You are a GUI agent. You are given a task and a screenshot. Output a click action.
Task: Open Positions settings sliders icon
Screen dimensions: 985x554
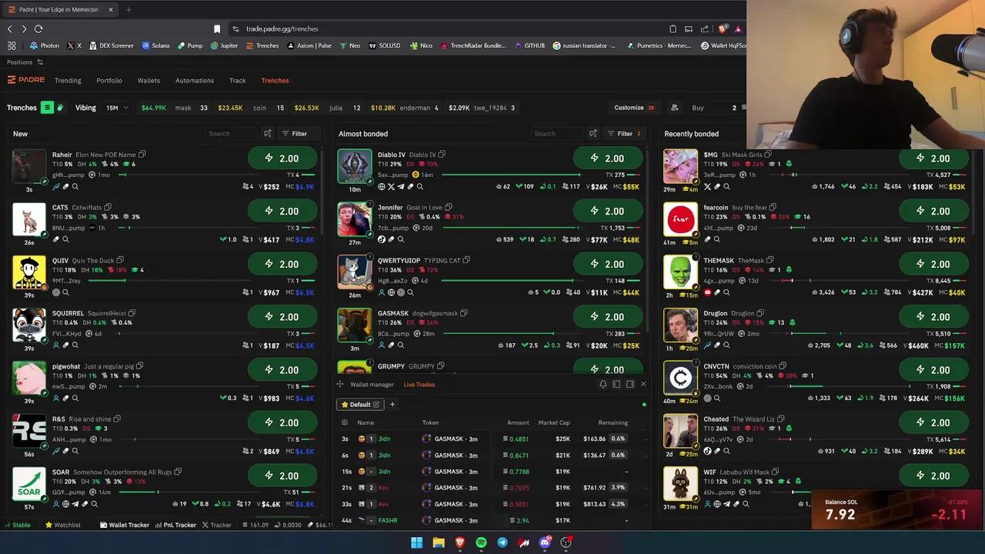coord(40,62)
